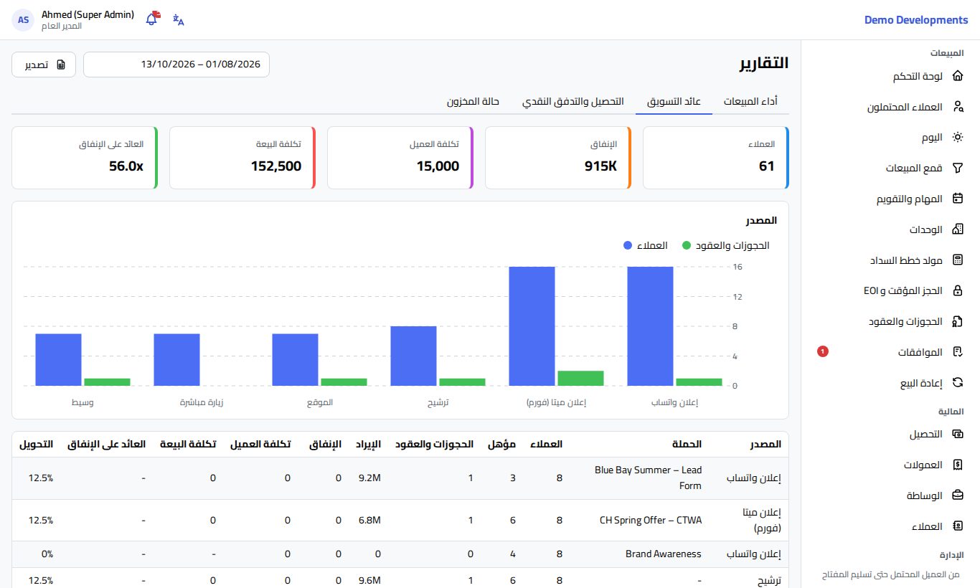The height and width of the screenshot is (588, 980).
Task: Click the تكلفة البيعة 152,500 card
Action: coord(242,158)
